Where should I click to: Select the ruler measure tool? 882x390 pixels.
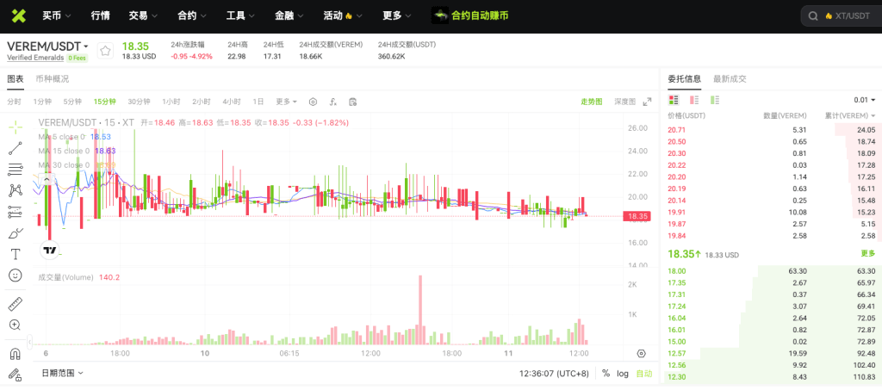[x=16, y=304]
